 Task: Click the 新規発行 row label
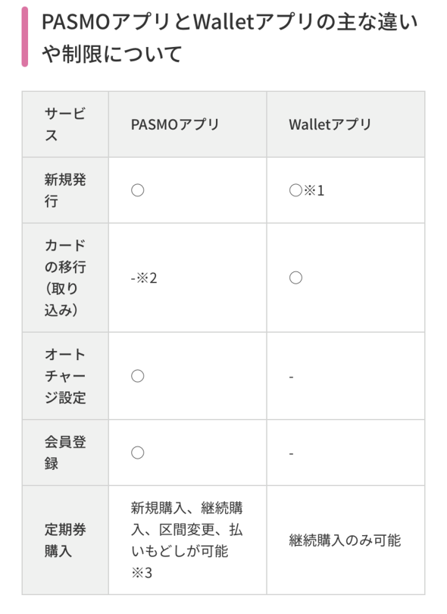tap(65, 190)
